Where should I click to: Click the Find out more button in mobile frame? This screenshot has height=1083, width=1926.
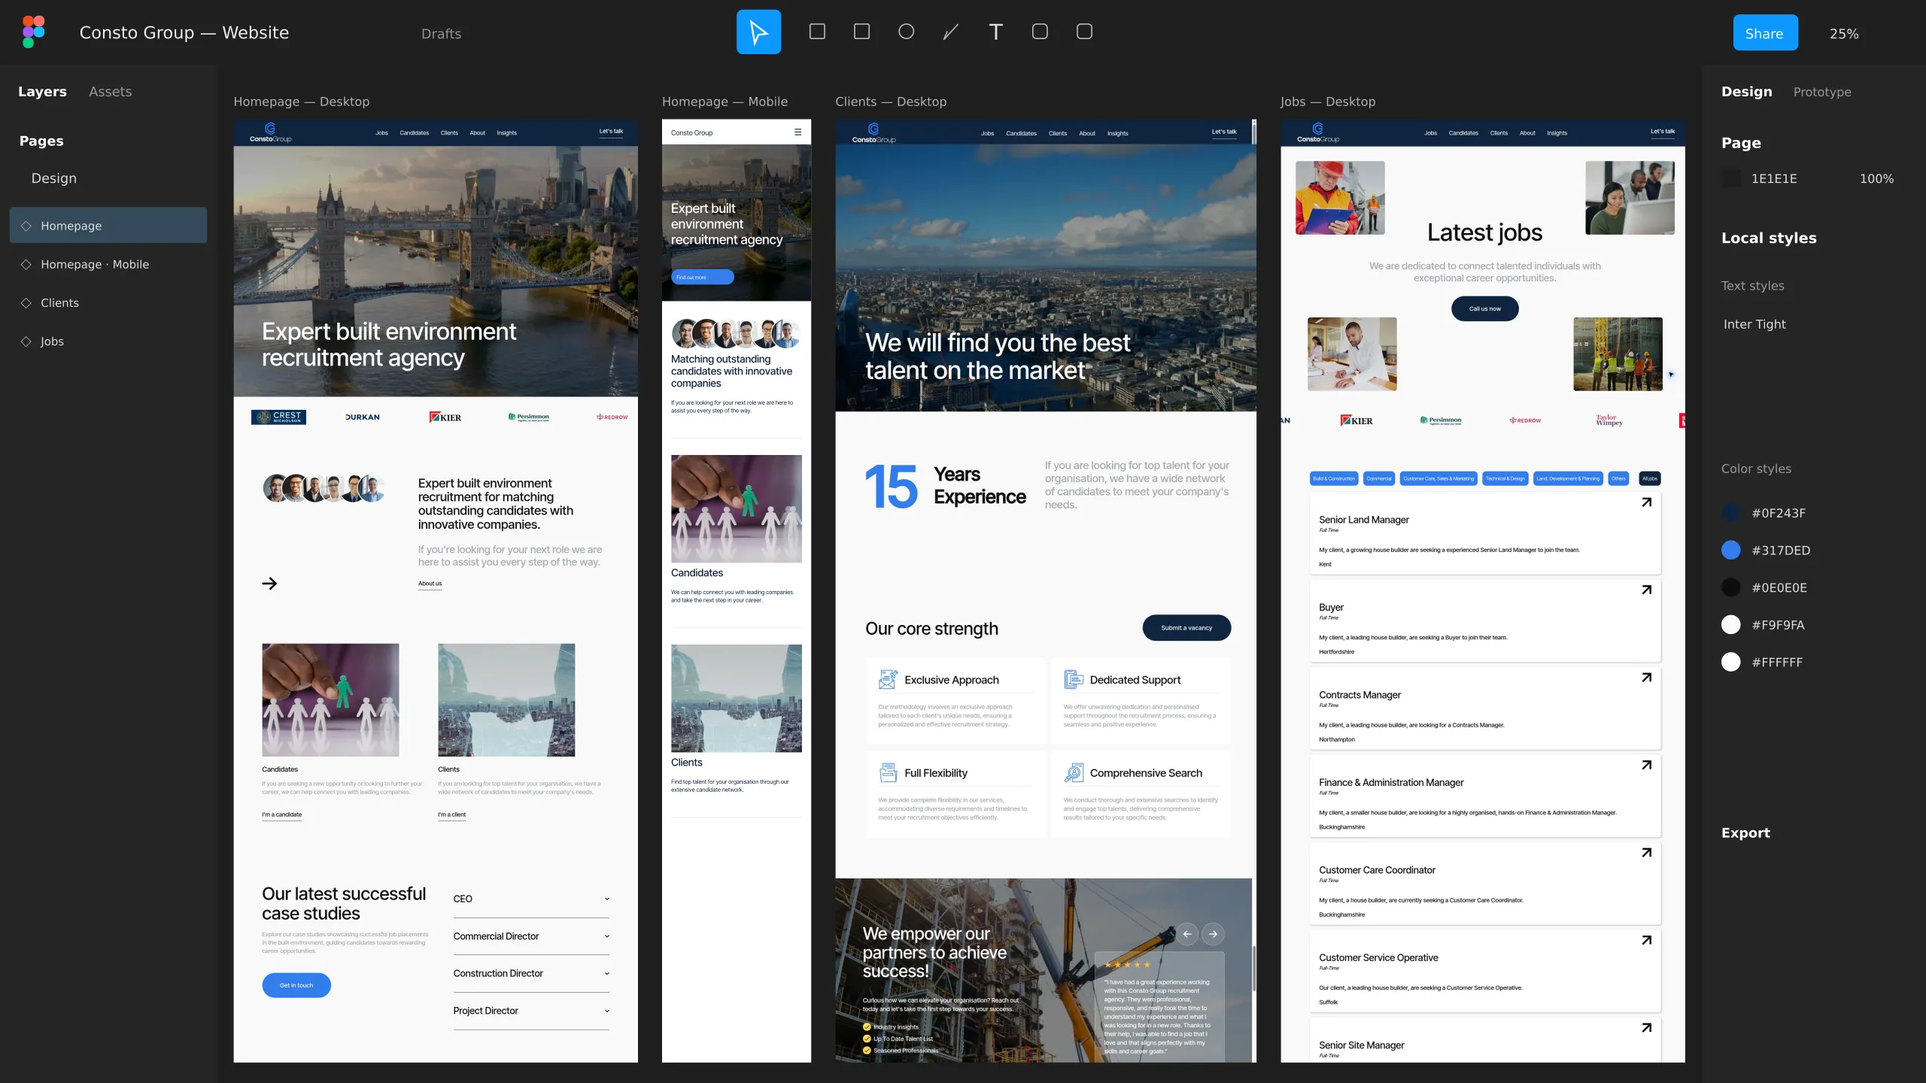702,278
